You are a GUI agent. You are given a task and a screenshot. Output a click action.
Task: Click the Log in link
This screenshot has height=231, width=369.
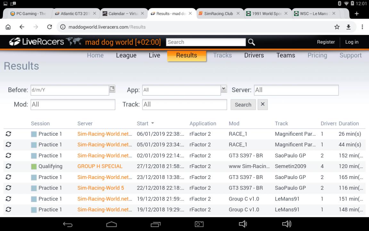pos(352,42)
